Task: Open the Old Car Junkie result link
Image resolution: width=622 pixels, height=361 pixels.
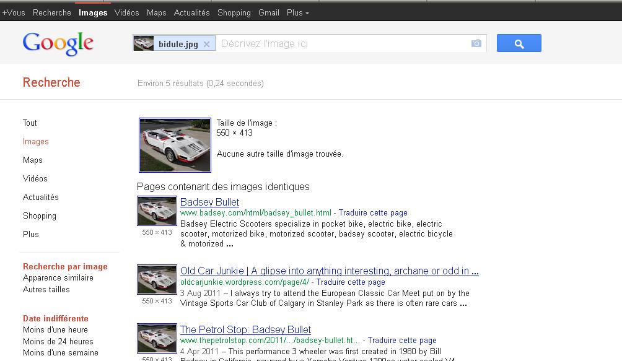Action: click(x=329, y=271)
